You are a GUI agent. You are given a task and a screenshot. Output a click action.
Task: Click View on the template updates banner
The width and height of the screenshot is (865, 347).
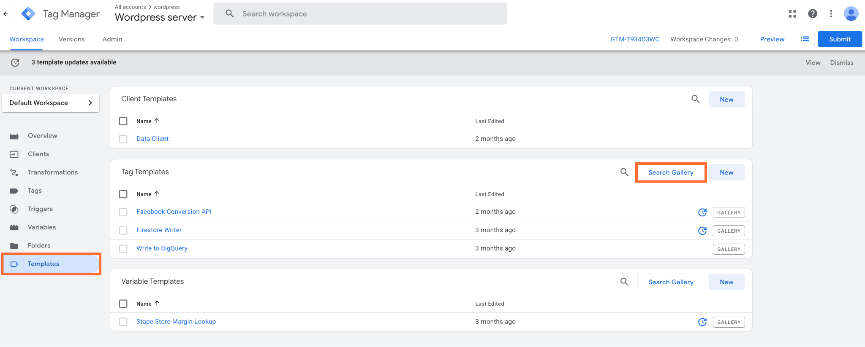click(813, 63)
